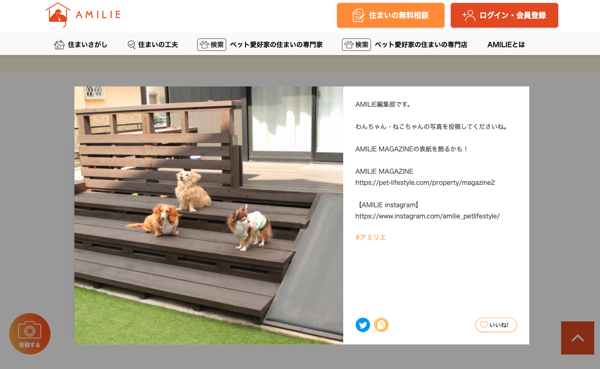Click the person icon in ログイン・会員登録
600x369 pixels.
click(469, 15)
